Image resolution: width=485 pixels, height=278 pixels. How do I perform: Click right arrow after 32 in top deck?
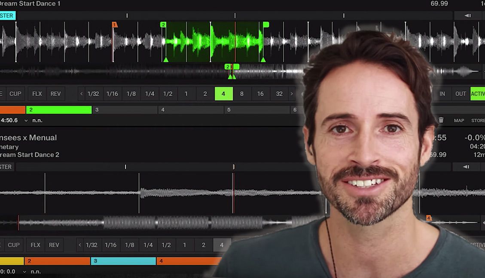[x=292, y=94]
